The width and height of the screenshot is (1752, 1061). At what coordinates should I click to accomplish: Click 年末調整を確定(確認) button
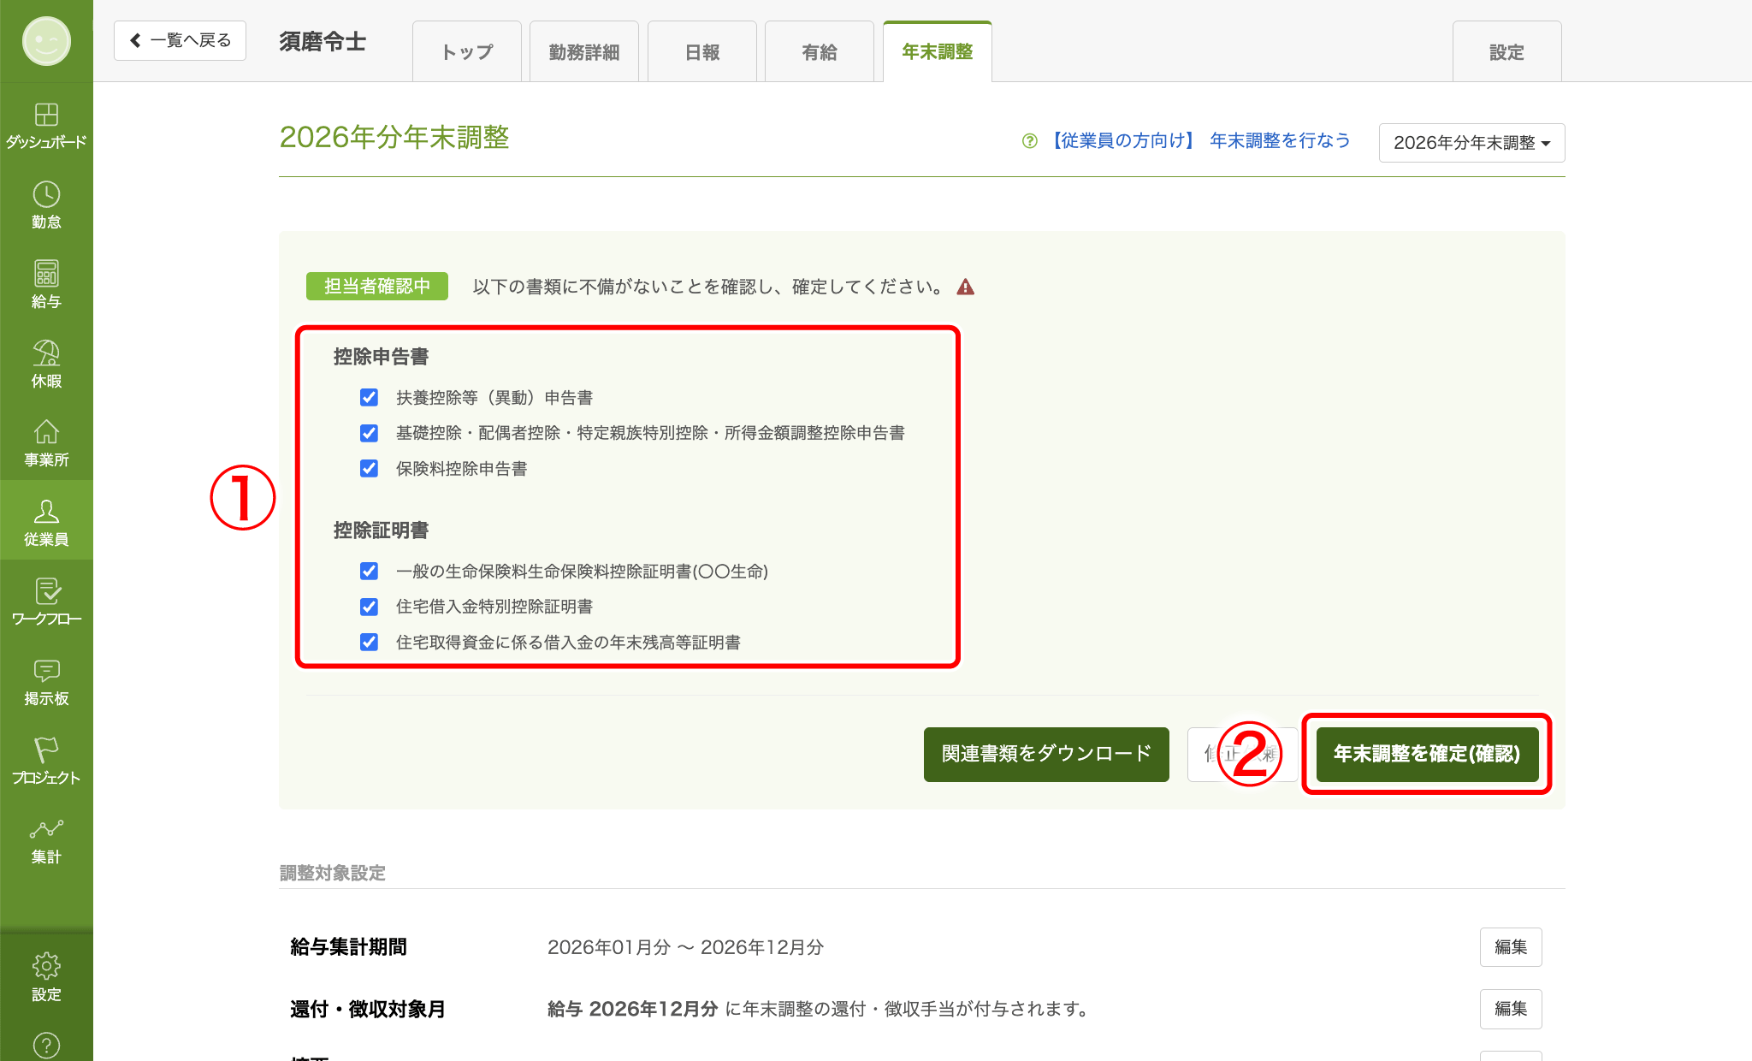tap(1427, 754)
